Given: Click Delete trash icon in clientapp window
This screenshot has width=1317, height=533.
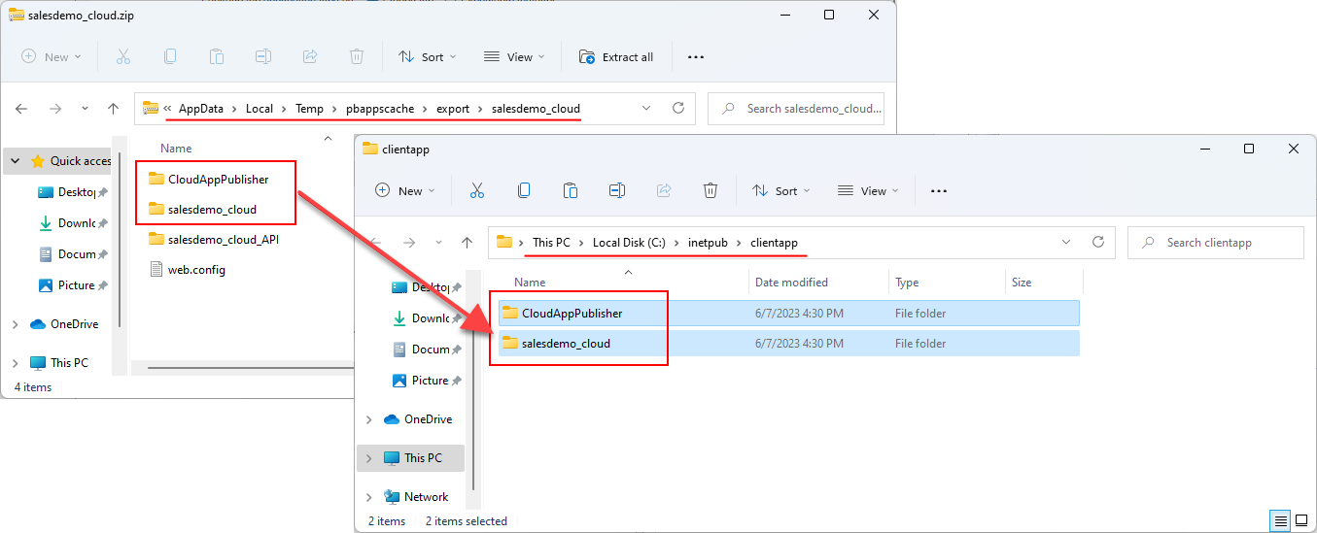Looking at the screenshot, I should [x=710, y=191].
